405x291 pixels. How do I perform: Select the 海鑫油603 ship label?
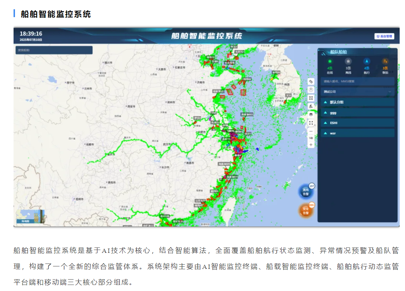click(x=247, y=114)
